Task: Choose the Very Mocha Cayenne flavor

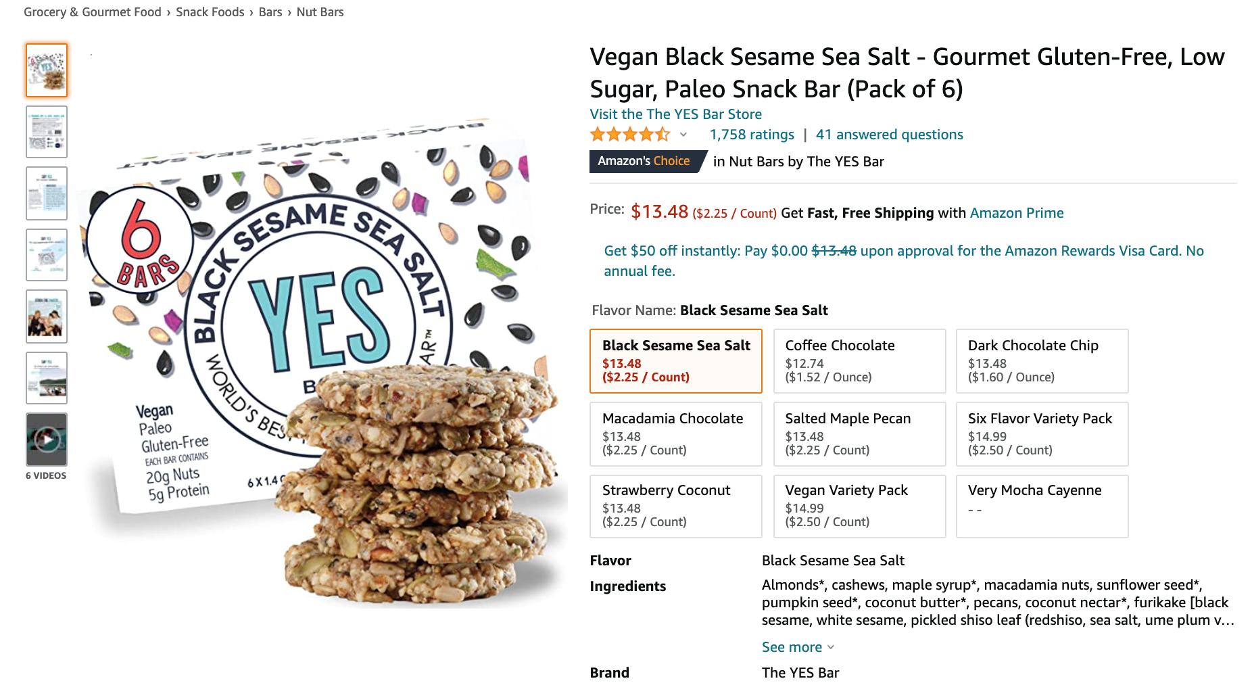Action: [1041, 506]
